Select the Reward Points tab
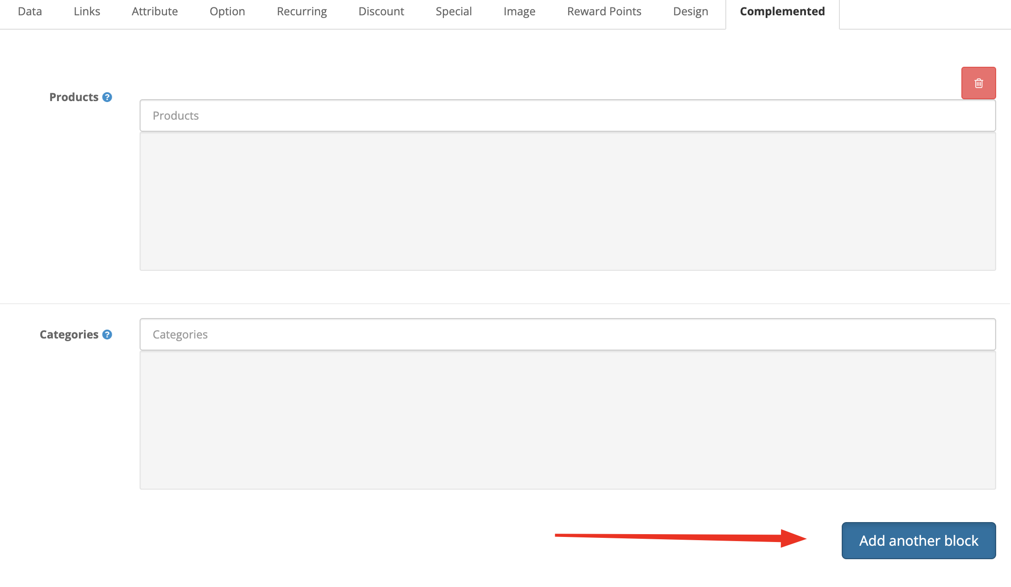 coord(603,11)
